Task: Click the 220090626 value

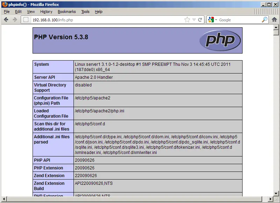Action: pos(86,175)
